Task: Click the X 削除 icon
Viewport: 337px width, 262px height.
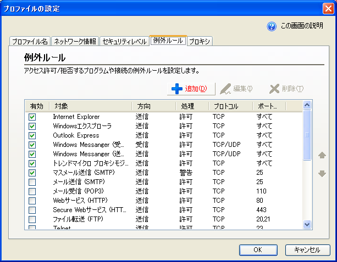Action: [274, 89]
